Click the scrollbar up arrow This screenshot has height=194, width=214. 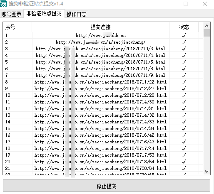(x=207, y=26)
